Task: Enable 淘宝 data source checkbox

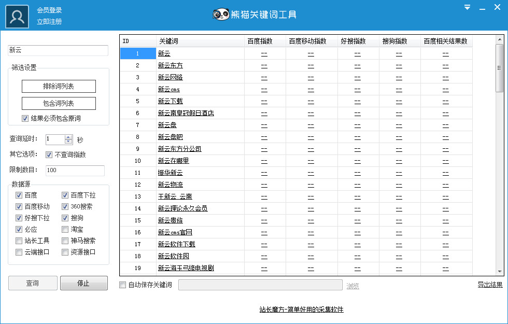Action: tap(65, 229)
